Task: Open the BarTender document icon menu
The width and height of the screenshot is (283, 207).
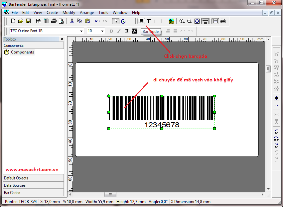Action: point(7,12)
